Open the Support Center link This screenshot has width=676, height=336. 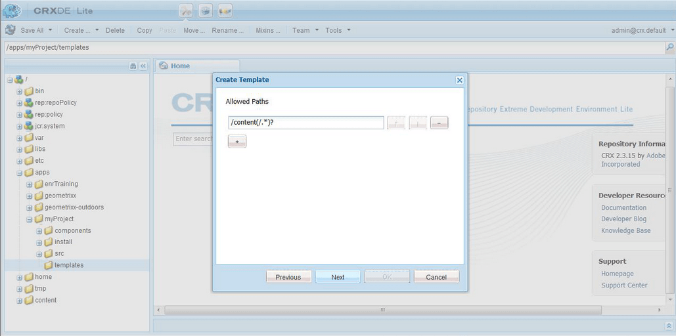pos(624,285)
